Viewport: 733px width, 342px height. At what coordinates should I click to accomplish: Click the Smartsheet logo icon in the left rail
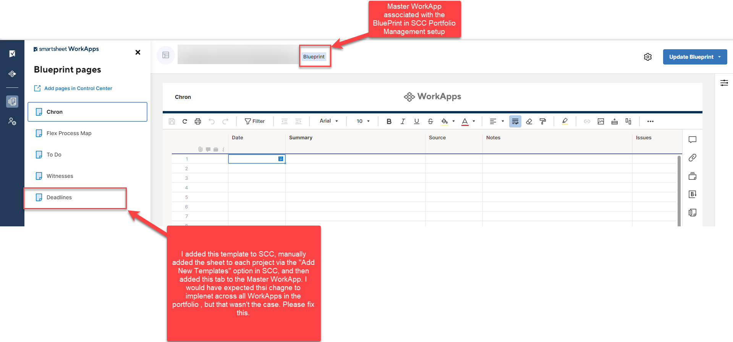(12, 53)
